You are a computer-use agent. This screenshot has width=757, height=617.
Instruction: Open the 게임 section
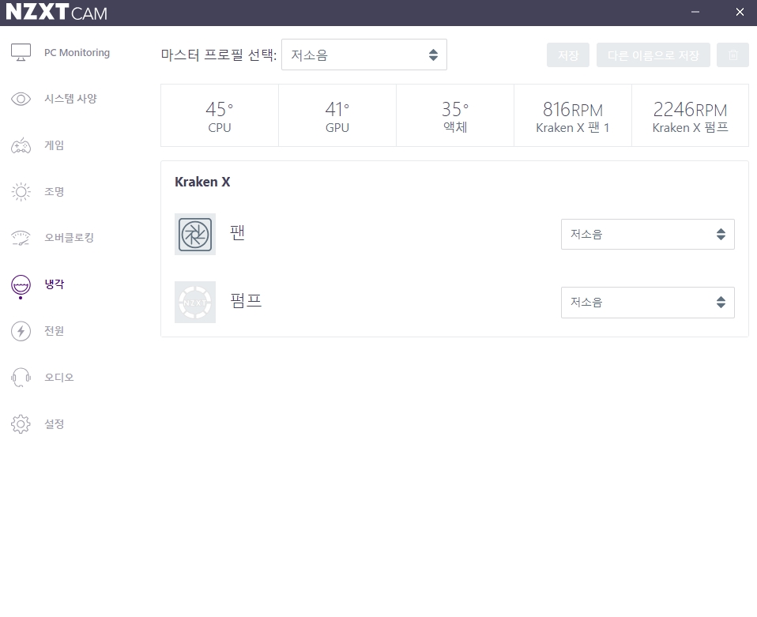(54, 145)
